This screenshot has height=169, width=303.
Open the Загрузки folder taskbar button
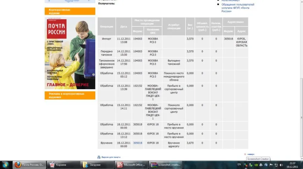click(97, 165)
